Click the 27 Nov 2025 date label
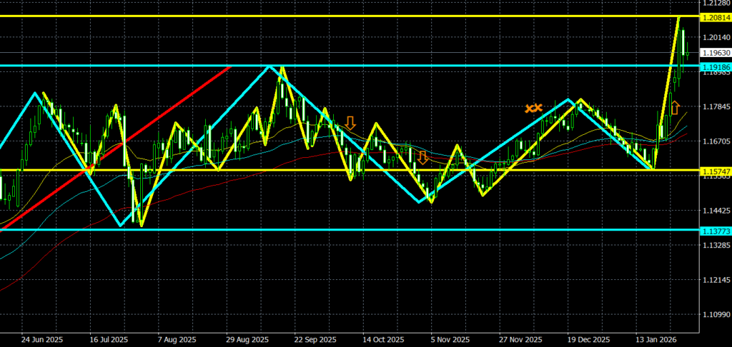Viewport: 732px width, 347px height. coord(521,340)
